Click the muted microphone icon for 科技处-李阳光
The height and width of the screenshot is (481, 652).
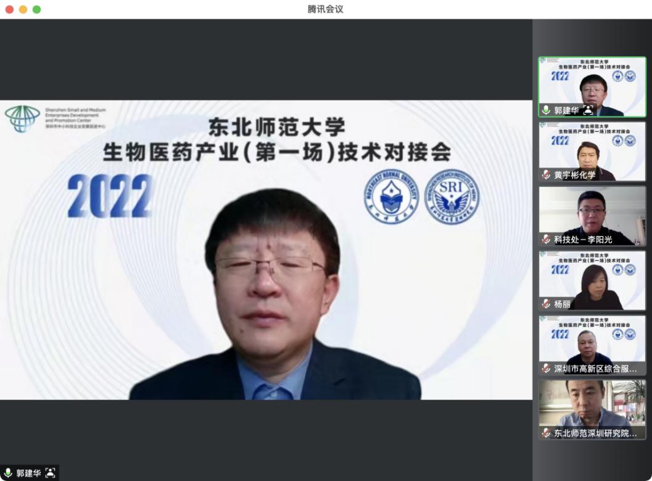pyautogui.click(x=546, y=239)
